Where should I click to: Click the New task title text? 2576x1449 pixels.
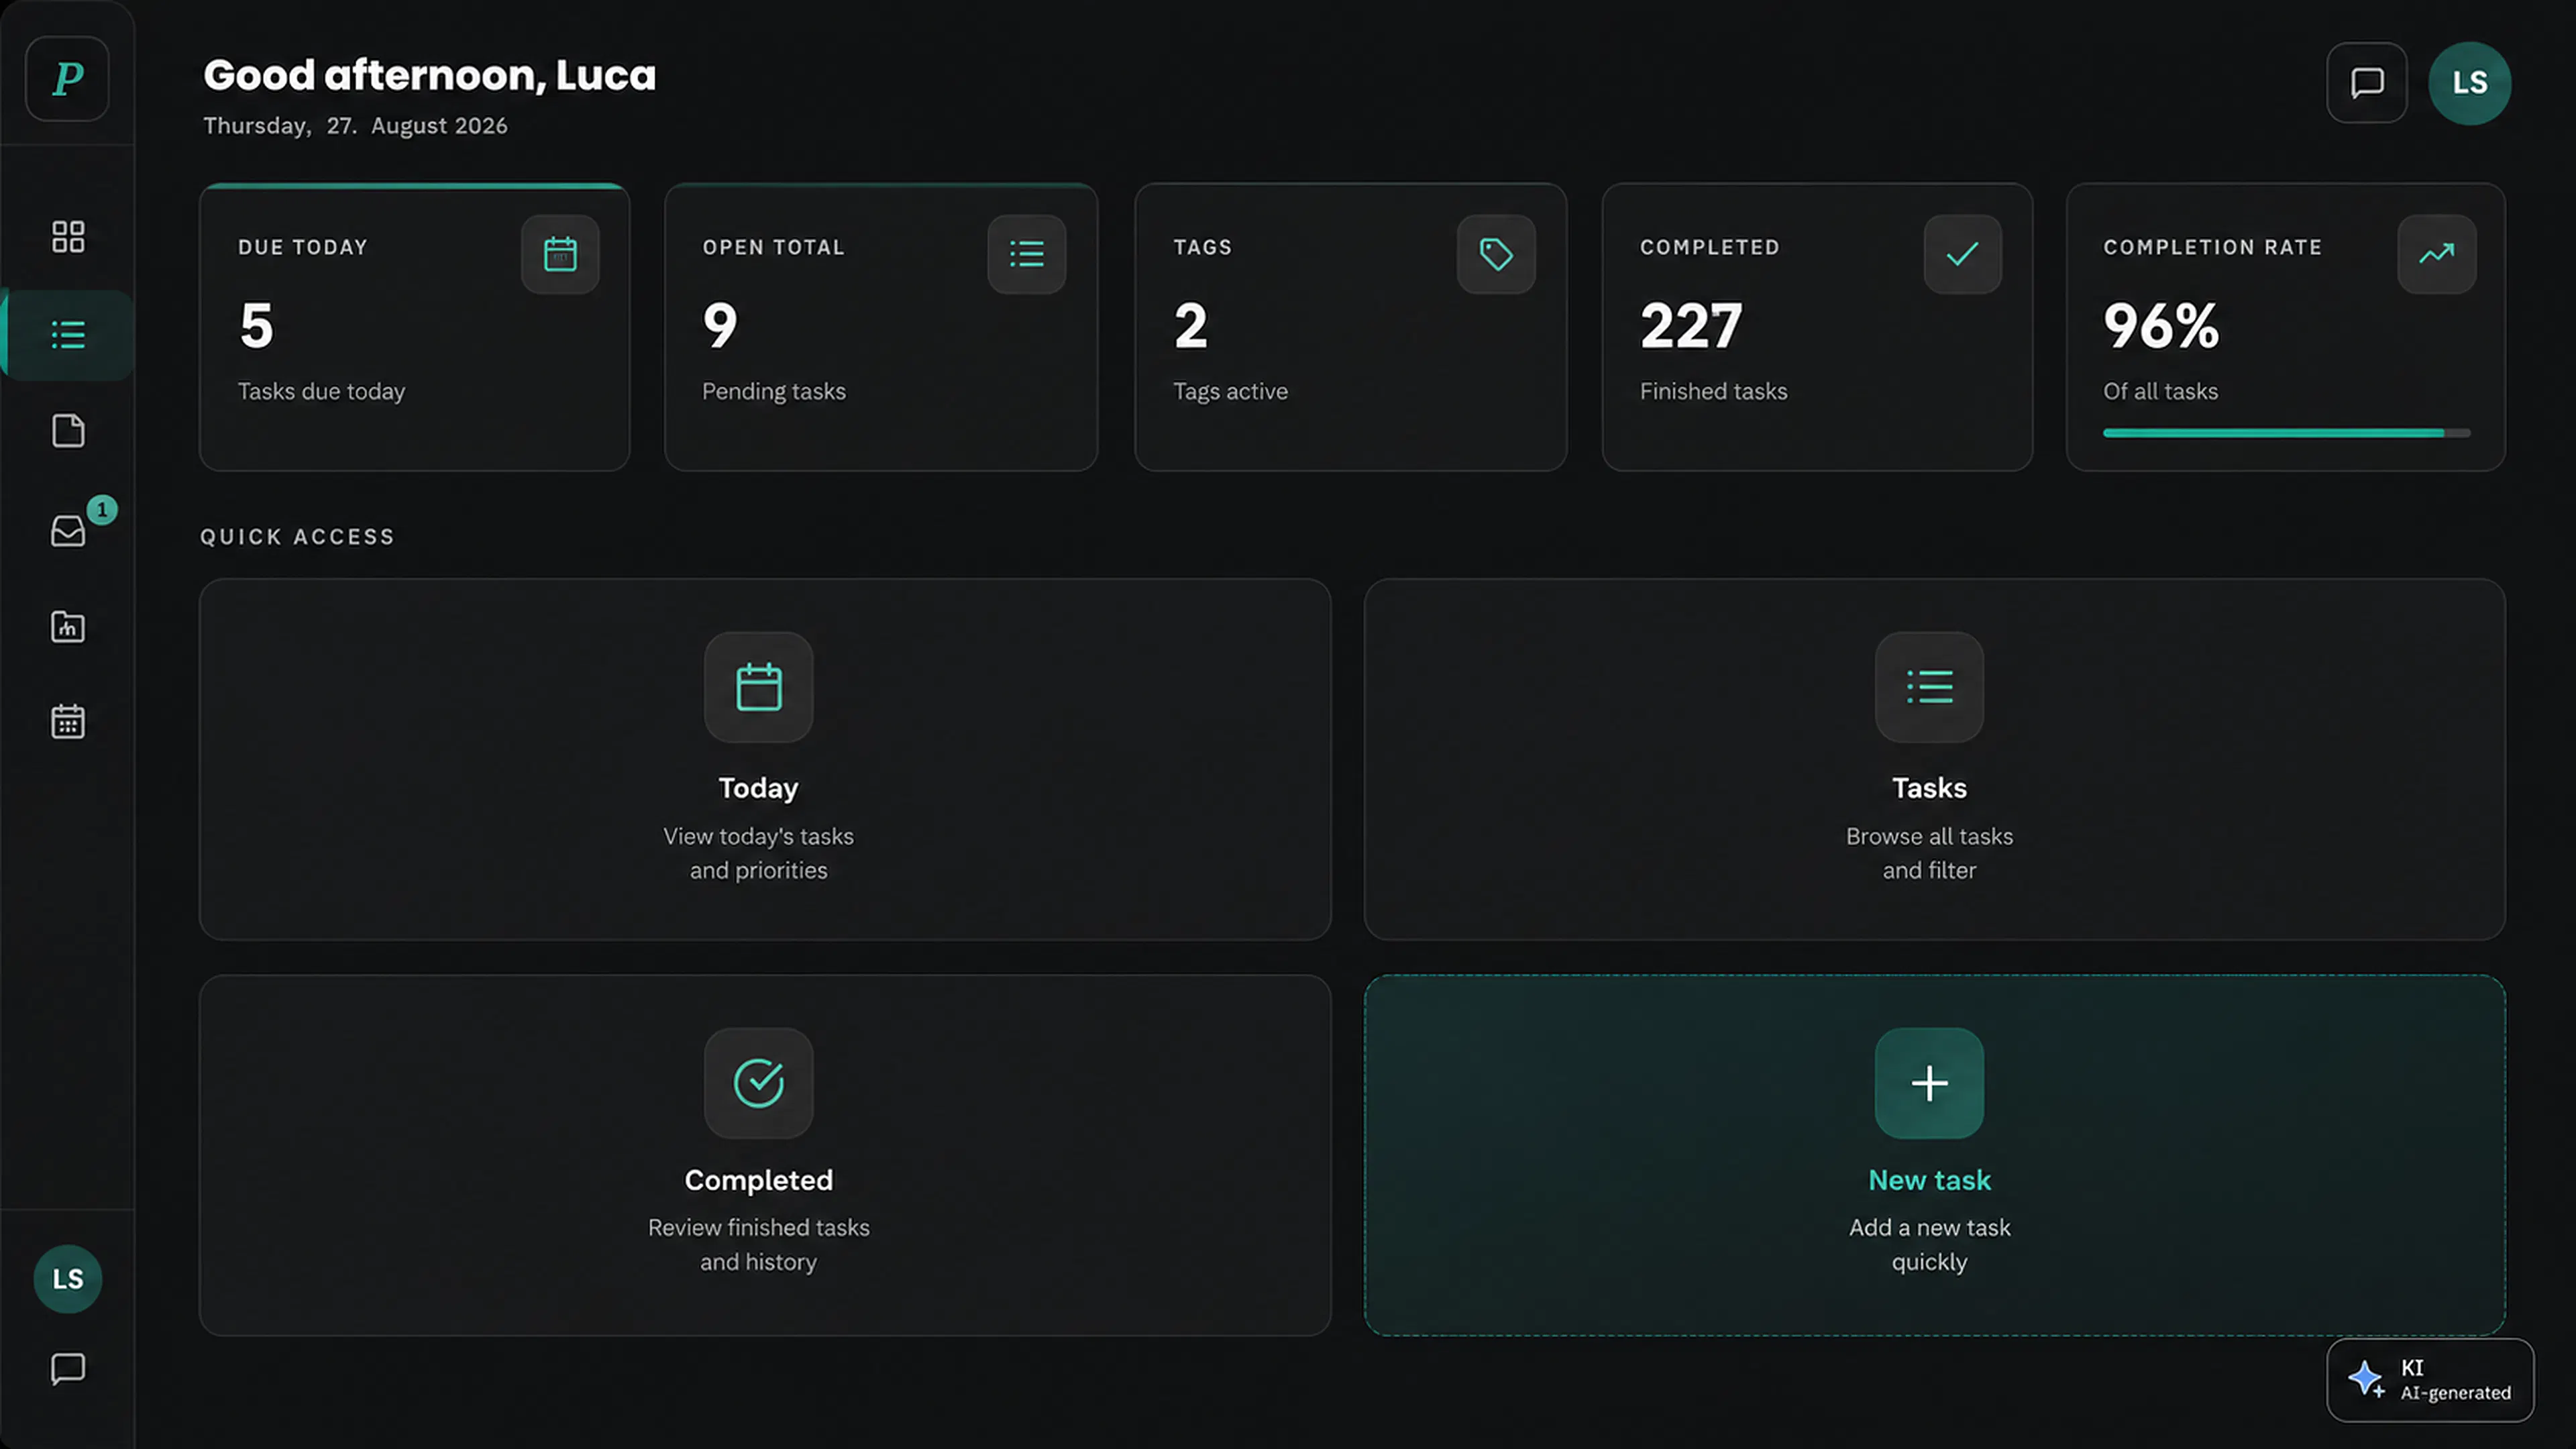[x=1930, y=1180]
